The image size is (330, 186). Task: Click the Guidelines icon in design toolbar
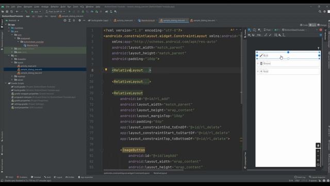pos(284,35)
